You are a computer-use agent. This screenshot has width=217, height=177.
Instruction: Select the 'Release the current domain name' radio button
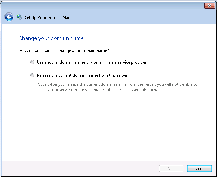32,75
